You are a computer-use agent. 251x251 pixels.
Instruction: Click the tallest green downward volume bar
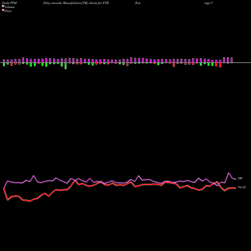(66, 66)
